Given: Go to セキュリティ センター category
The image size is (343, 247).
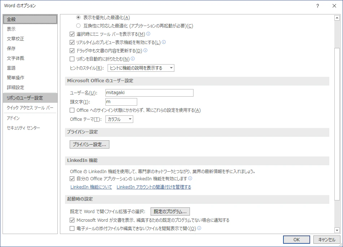Looking at the screenshot, I should pyautogui.click(x=30, y=128).
